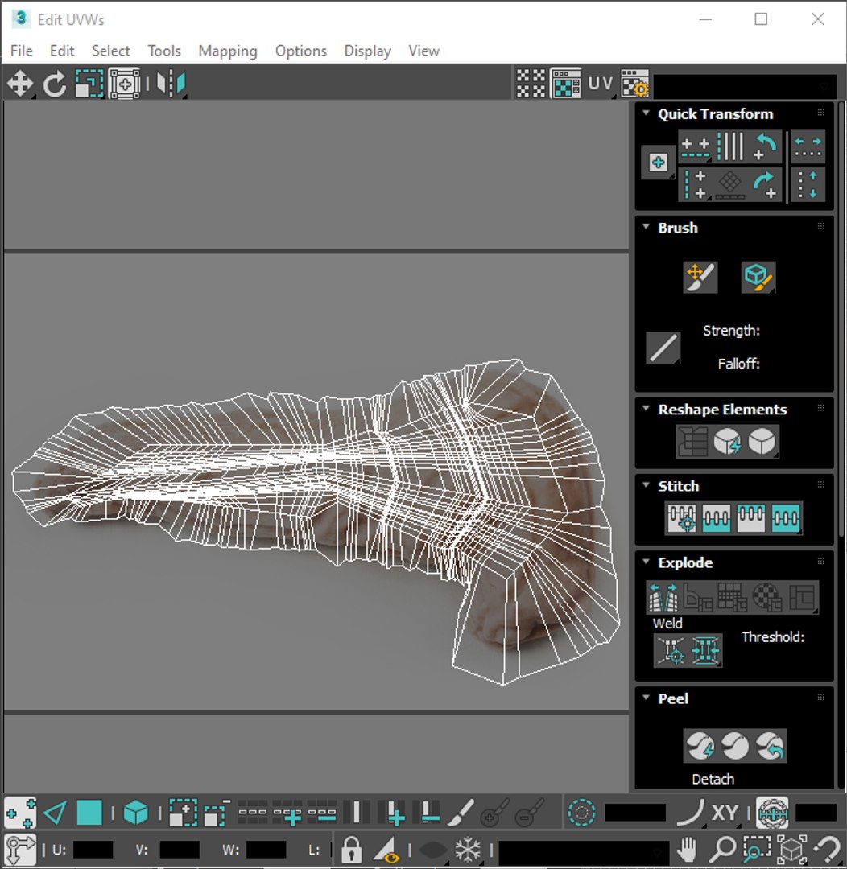Click the Zoom Region icon

pyautogui.click(x=757, y=849)
